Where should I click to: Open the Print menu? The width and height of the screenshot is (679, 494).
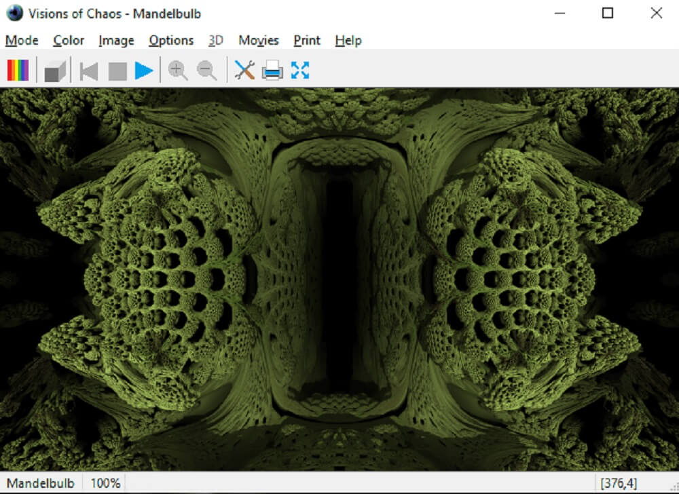[x=307, y=41]
